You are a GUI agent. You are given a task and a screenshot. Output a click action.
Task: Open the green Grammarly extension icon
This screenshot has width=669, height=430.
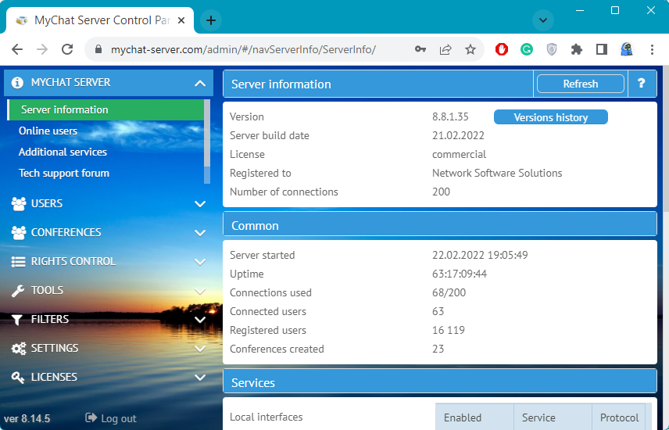[527, 49]
